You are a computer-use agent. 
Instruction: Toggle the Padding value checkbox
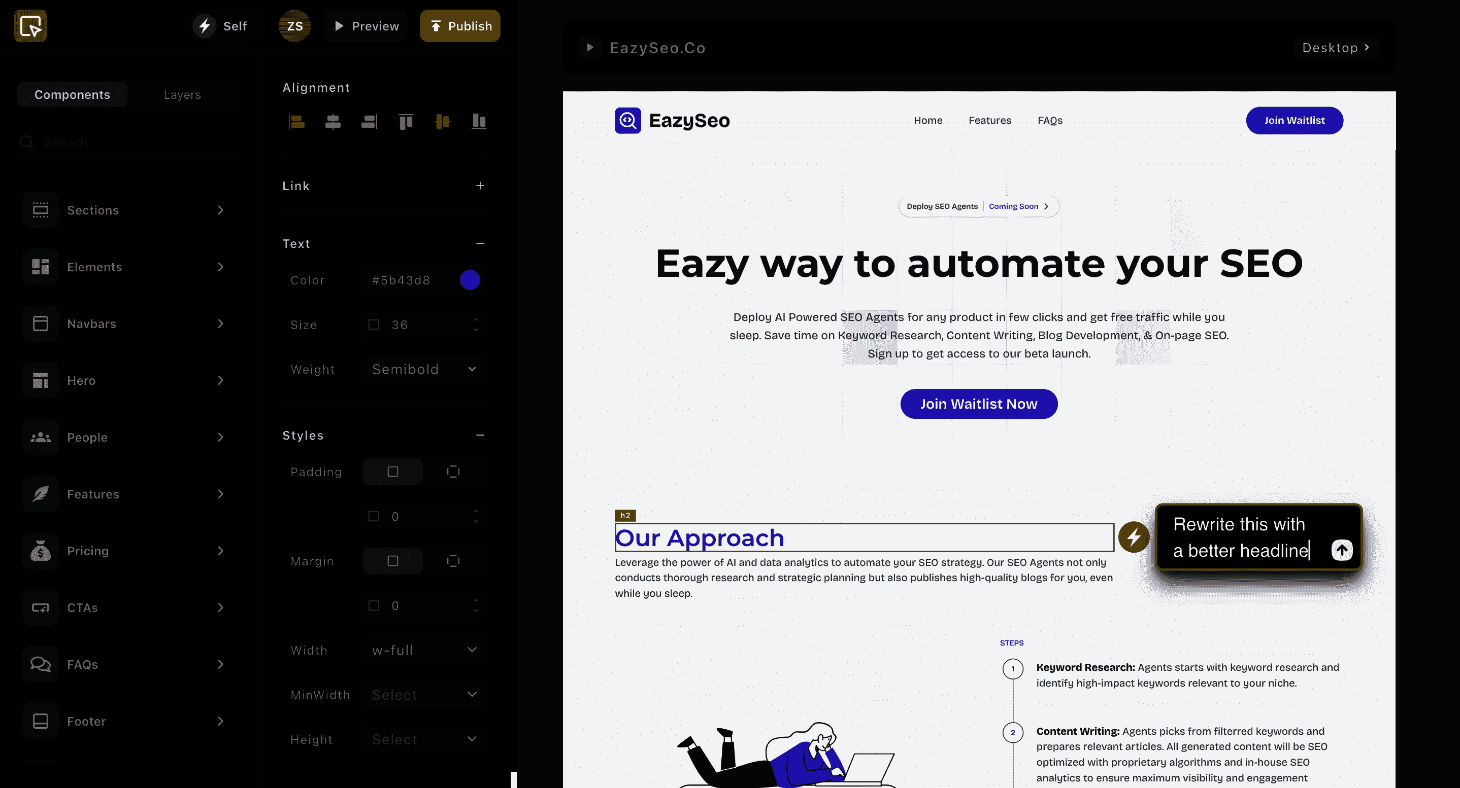point(374,516)
